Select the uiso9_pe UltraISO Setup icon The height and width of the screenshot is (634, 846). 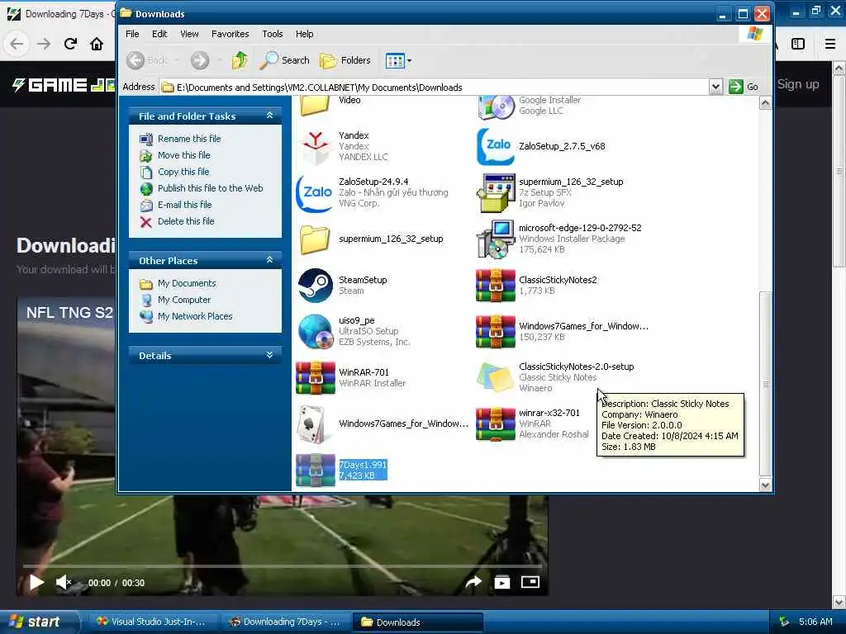[x=315, y=332]
